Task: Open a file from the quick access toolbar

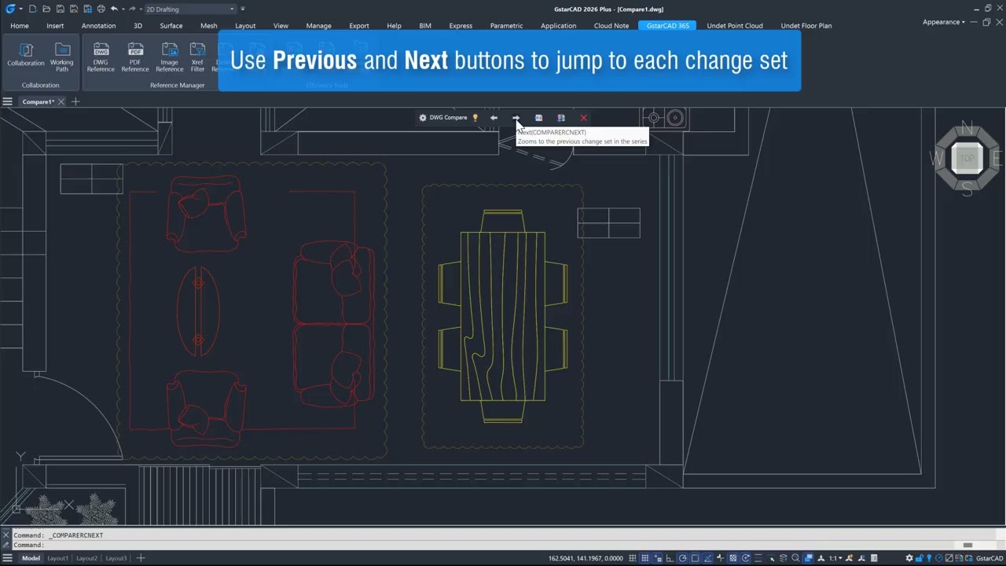Action: [x=46, y=9]
